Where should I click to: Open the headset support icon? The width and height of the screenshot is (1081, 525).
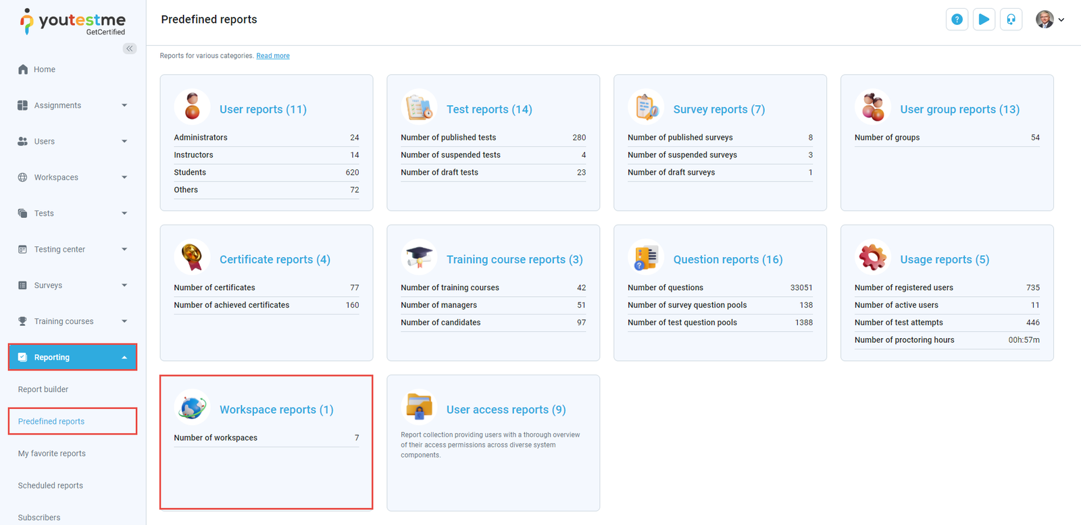coord(1011,20)
